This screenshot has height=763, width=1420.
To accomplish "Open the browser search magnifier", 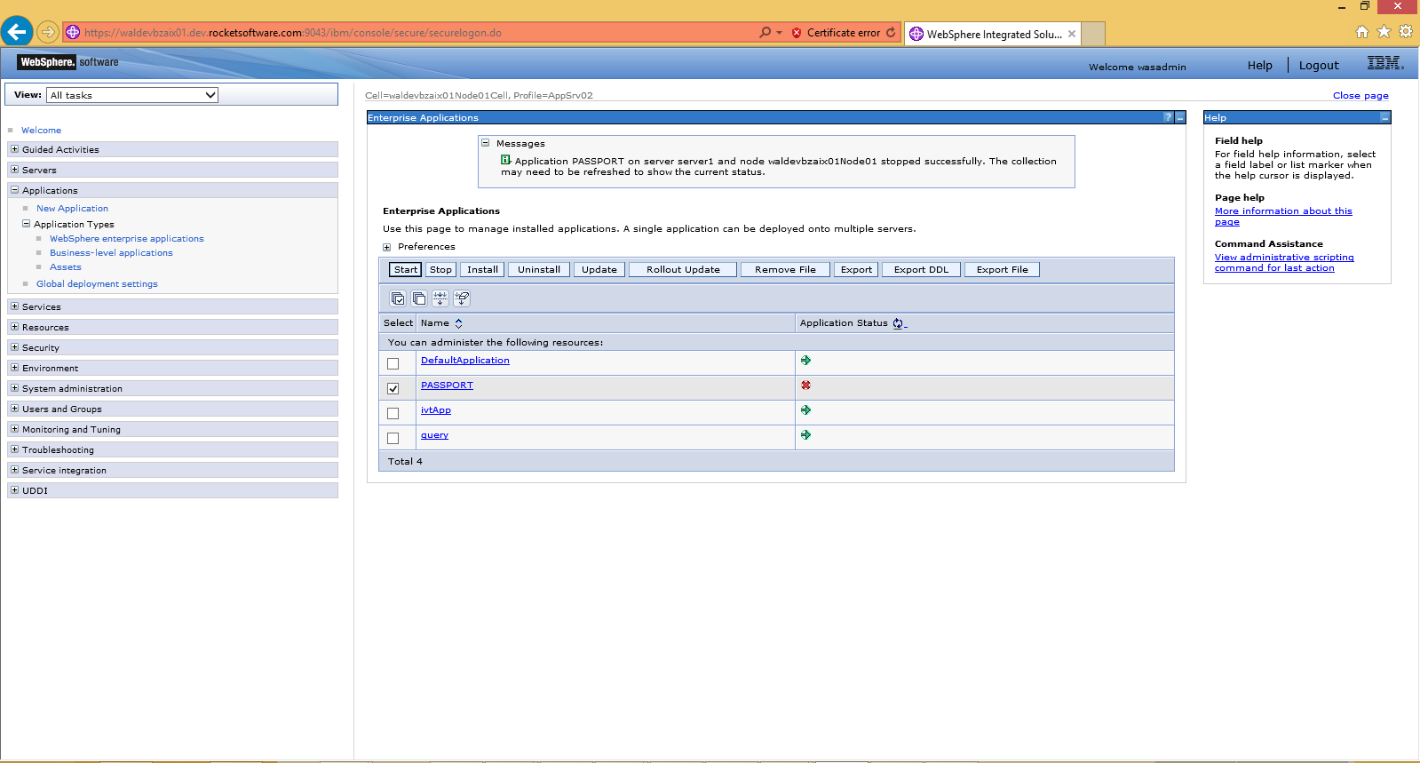I will click(765, 33).
